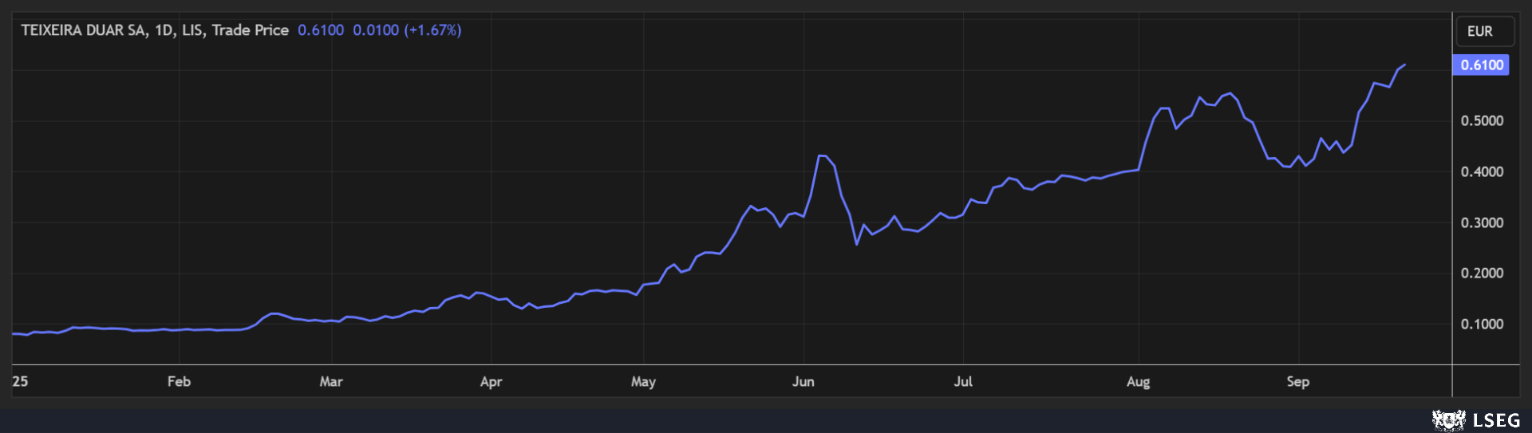Screen dimensions: 1532x433
Task: Click the 0.3000 price axis label
Action: pos(1482,223)
